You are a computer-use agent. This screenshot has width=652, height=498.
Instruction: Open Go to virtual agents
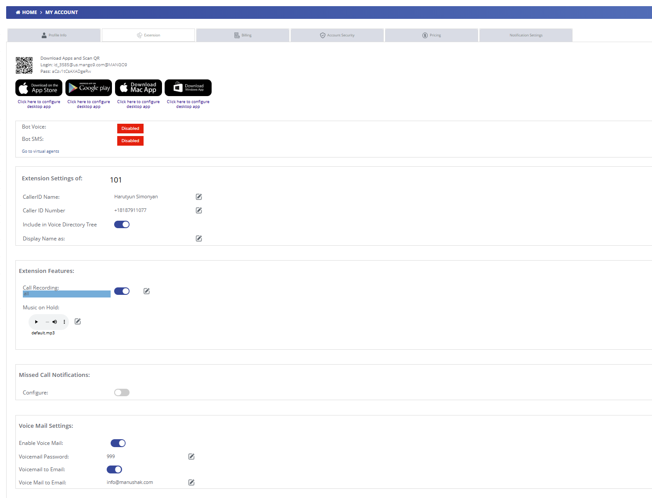40,151
